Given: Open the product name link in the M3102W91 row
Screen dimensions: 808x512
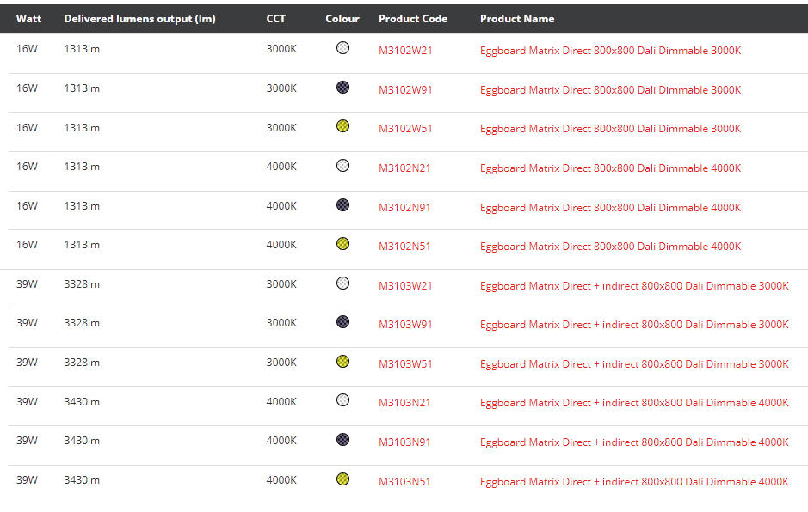Looking at the screenshot, I should click(610, 90).
